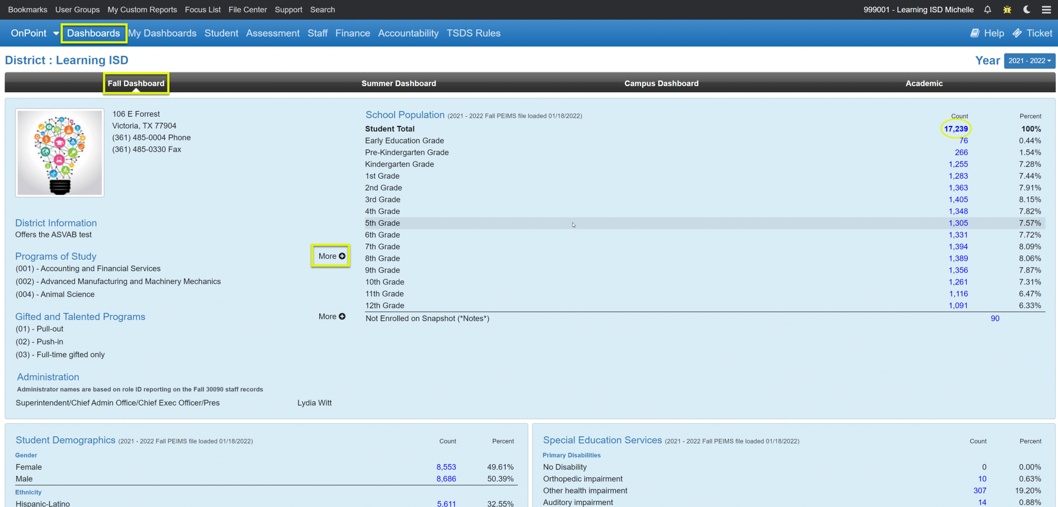The width and height of the screenshot is (1058, 507).
Task: Open the hamburger menu
Action: 1047,9
